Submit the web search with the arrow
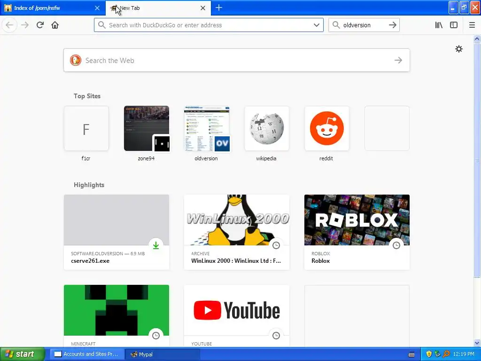The image size is (481, 361). tap(398, 60)
